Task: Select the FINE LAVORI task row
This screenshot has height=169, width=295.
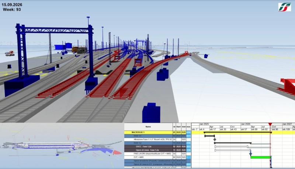Action: tap(148, 154)
